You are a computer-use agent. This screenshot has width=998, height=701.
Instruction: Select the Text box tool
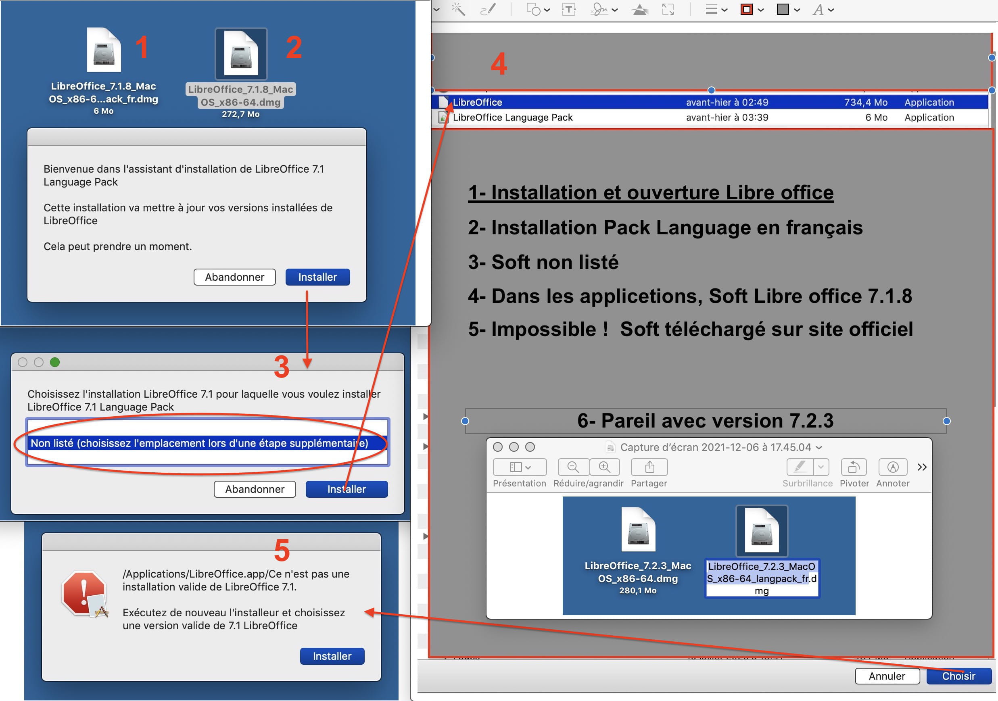[568, 9]
